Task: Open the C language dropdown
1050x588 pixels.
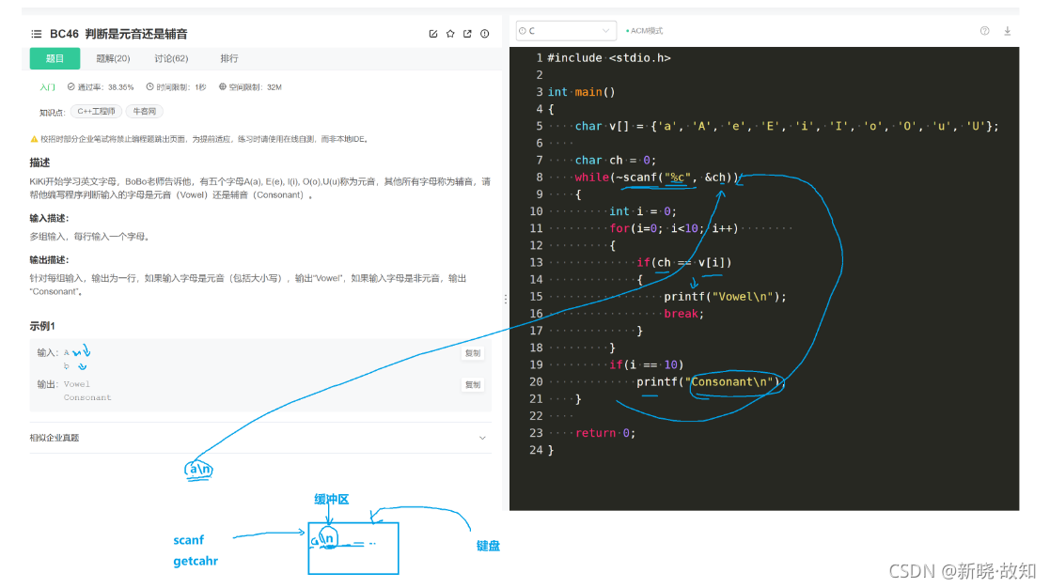Action: (x=566, y=31)
